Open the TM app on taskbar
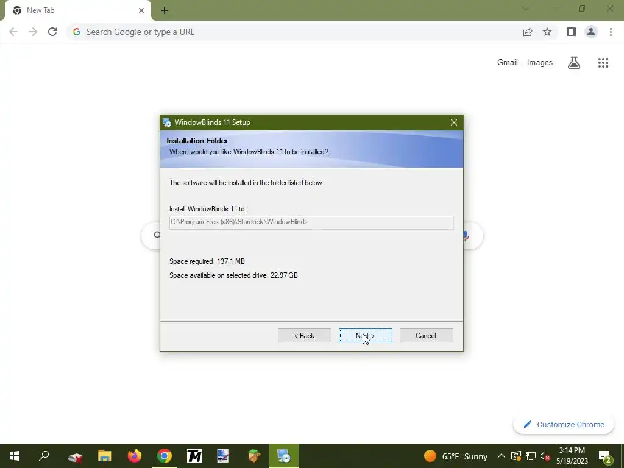The height and width of the screenshot is (468, 624). [x=194, y=456]
